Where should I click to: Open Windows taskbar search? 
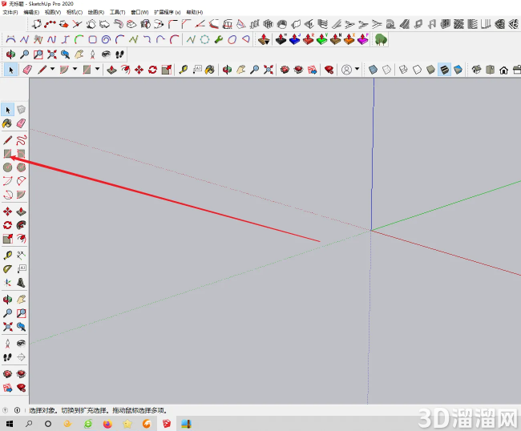(29, 424)
